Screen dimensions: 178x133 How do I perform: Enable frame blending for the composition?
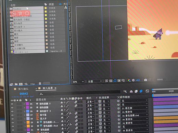[136, 91]
